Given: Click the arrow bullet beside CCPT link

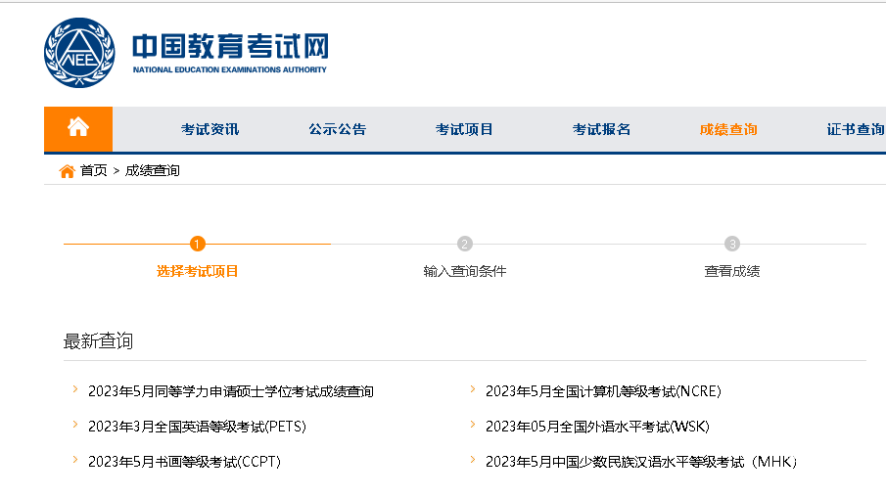Looking at the screenshot, I should [x=75, y=460].
